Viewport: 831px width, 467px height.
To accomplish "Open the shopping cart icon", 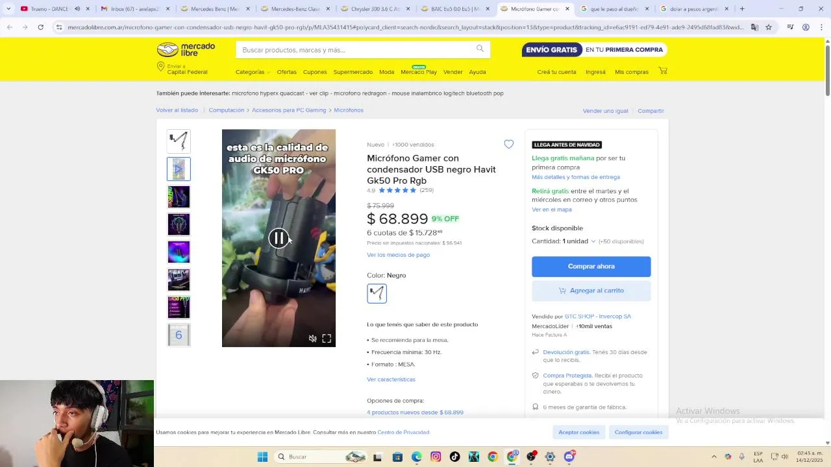I will pos(663,71).
